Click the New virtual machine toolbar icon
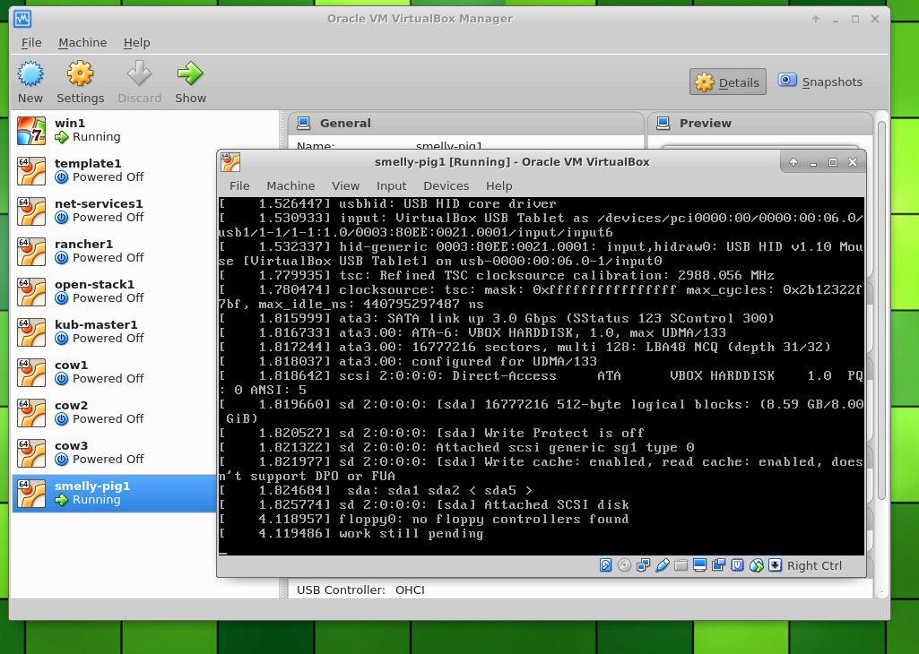This screenshot has width=919, height=654. 30,73
